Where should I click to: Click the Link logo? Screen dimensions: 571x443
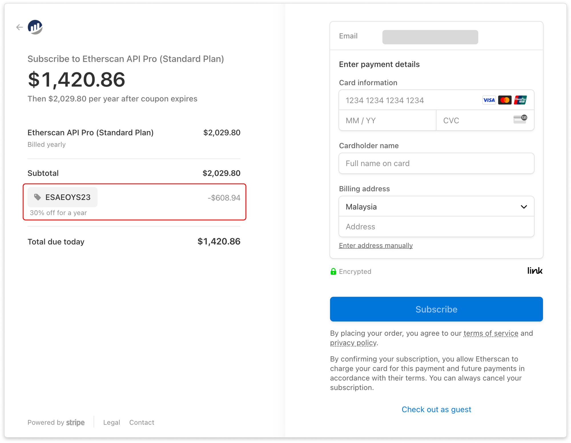534,271
